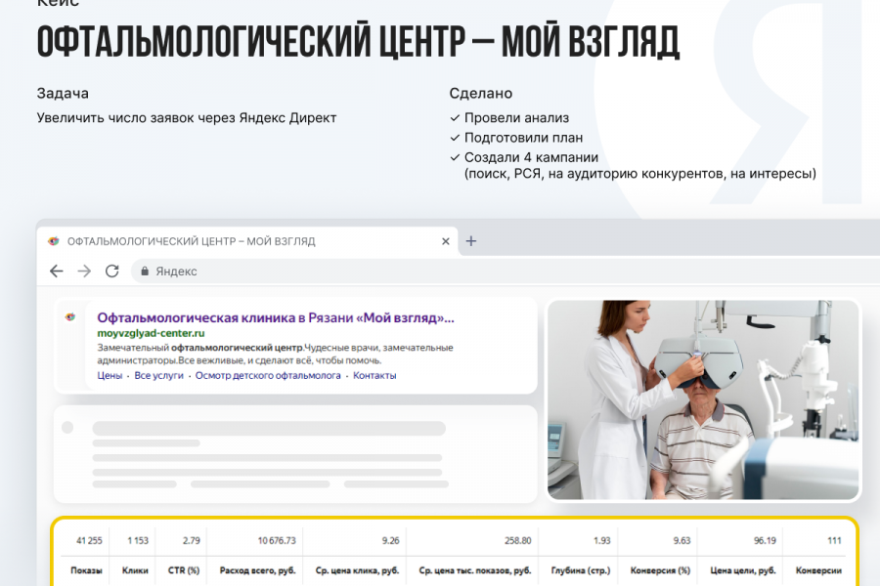Click the 1.93 depth value
This screenshot has height=586, width=880.
pyautogui.click(x=601, y=540)
